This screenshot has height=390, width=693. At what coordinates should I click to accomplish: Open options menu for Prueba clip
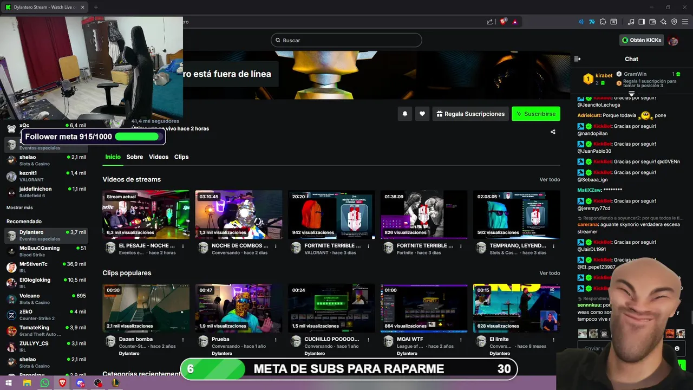pyautogui.click(x=276, y=340)
